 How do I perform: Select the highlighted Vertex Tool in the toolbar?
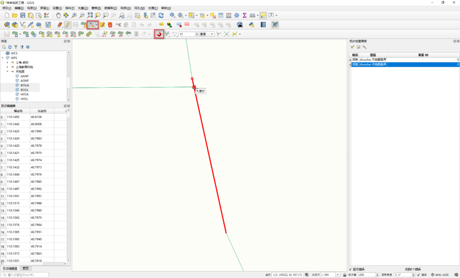tap(92, 24)
